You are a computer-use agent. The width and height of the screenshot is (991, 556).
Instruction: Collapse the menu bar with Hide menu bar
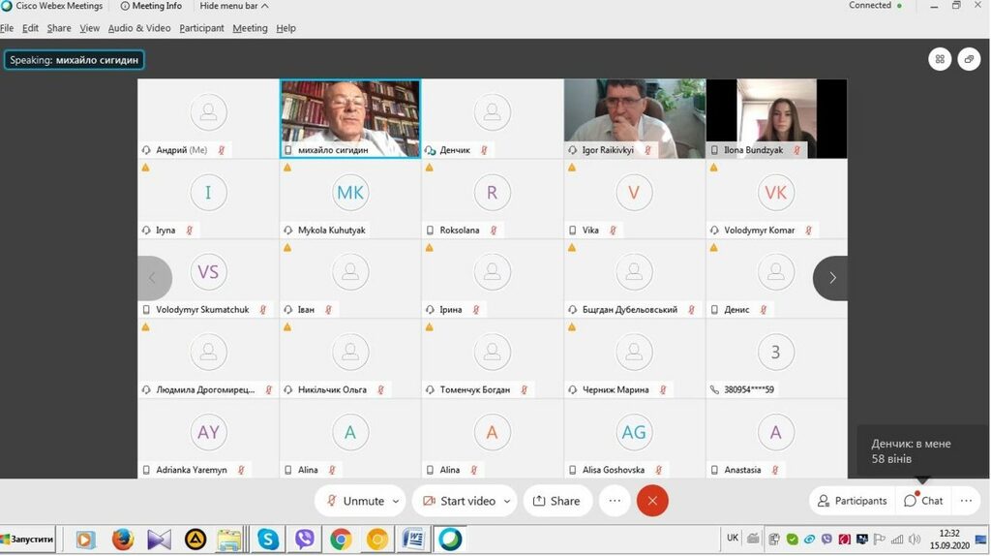pyautogui.click(x=234, y=6)
